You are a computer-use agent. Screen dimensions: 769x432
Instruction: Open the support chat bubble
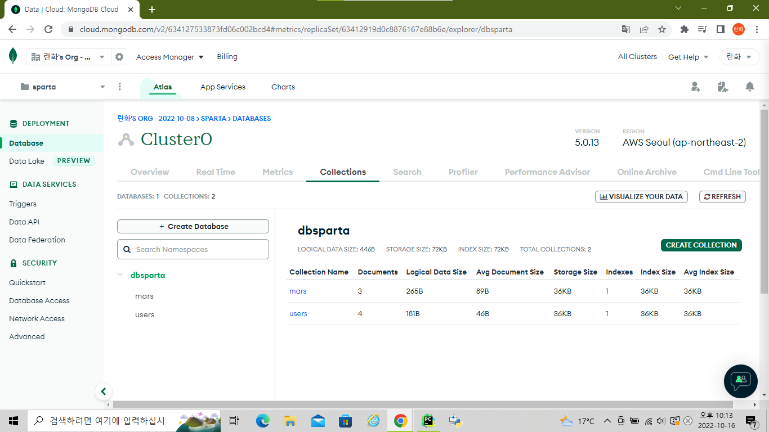click(x=741, y=381)
